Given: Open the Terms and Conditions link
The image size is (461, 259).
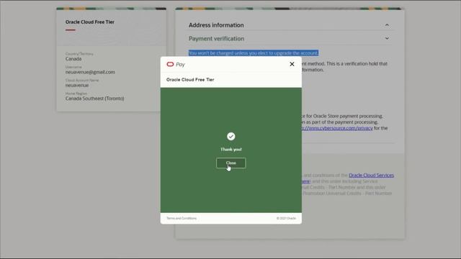Looking at the screenshot, I should [182, 218].
